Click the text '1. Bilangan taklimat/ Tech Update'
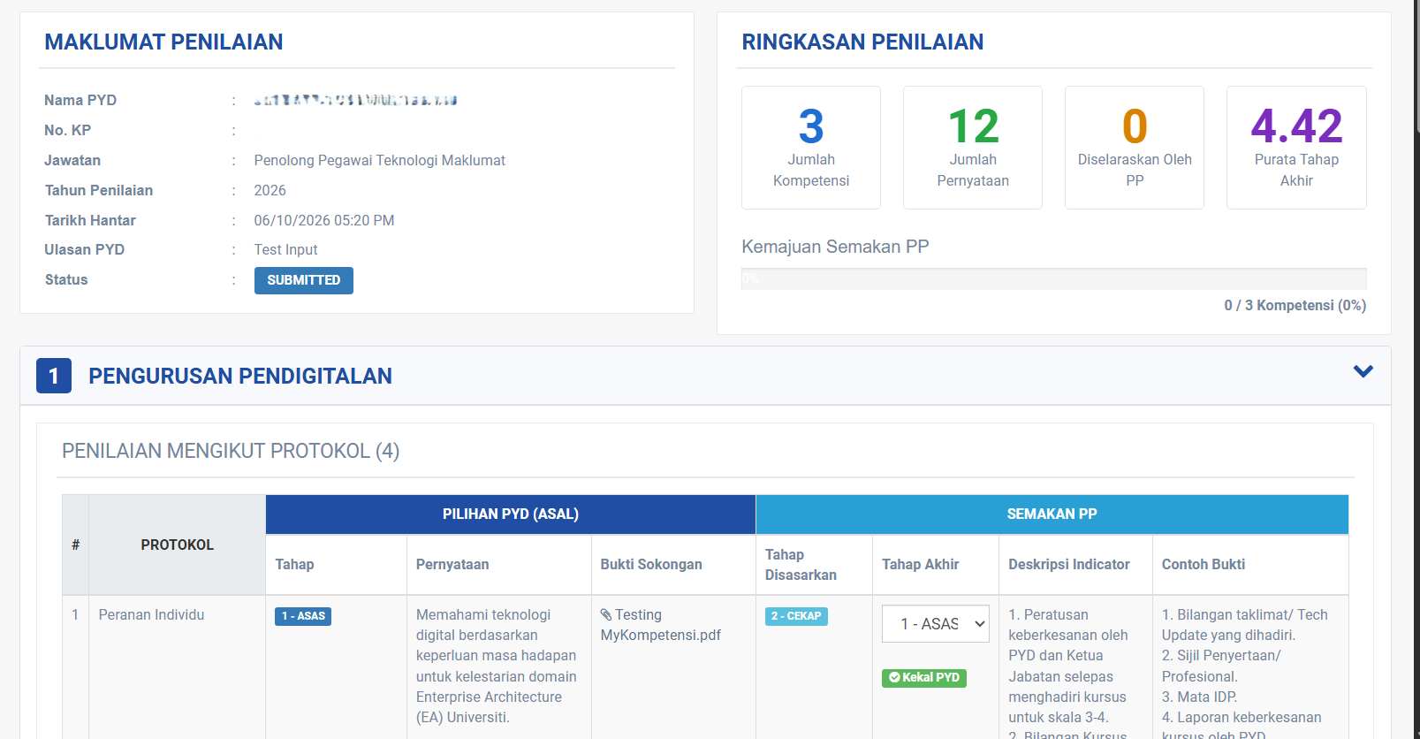1420x739 pixels. coord(1244,625)
